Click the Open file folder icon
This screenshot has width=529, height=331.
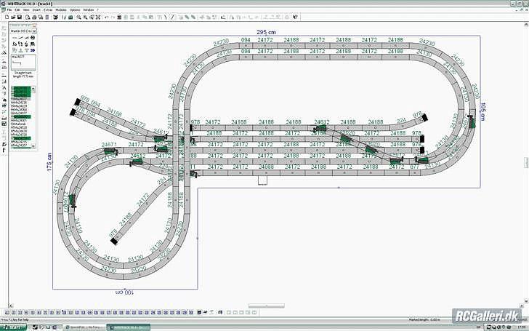click(x=15, y=17)
